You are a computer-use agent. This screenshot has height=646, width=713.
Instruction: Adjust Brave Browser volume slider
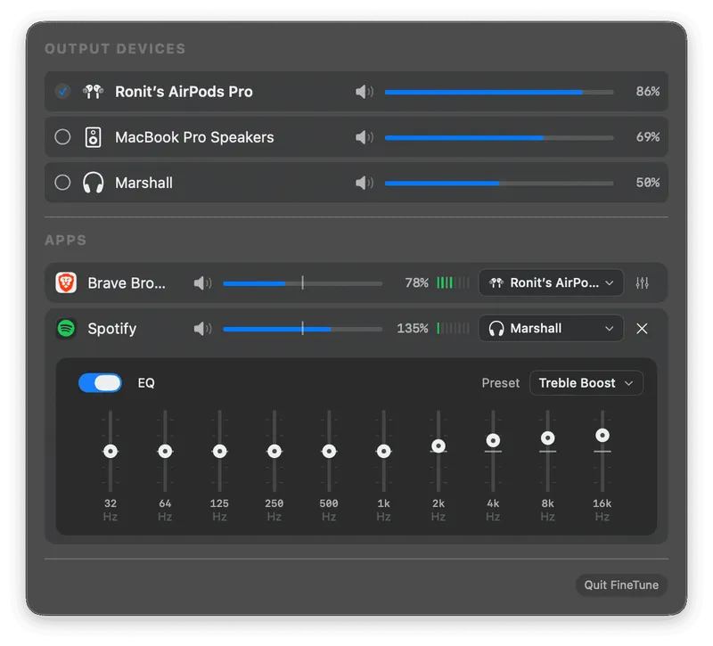(x=302, y=283)
